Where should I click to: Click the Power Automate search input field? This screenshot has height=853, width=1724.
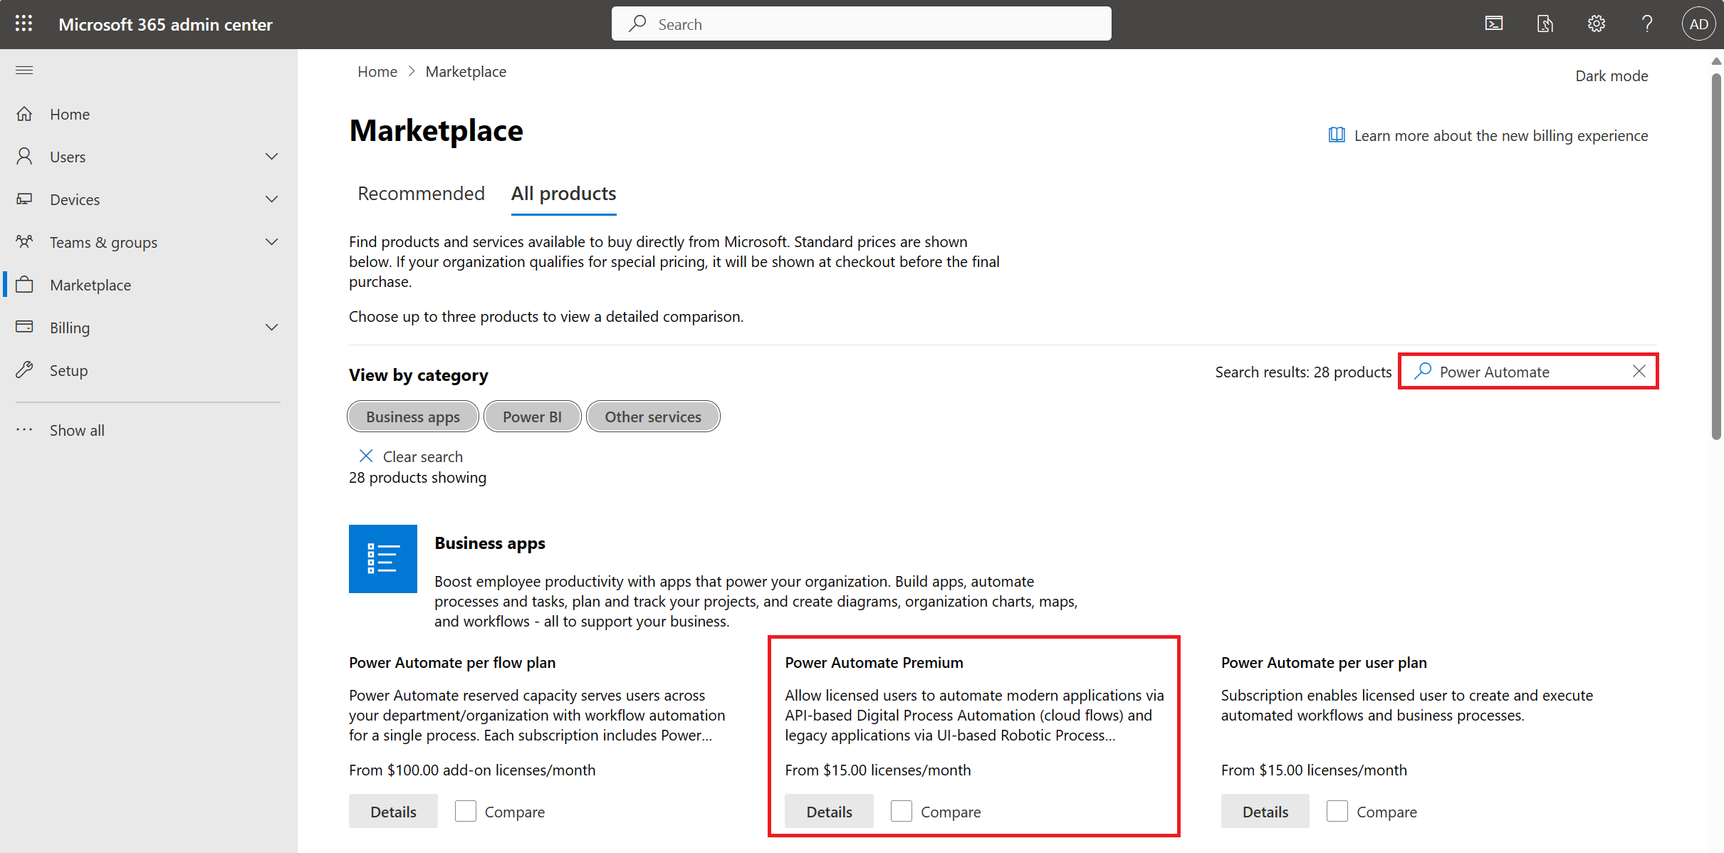click(1528, 372)
